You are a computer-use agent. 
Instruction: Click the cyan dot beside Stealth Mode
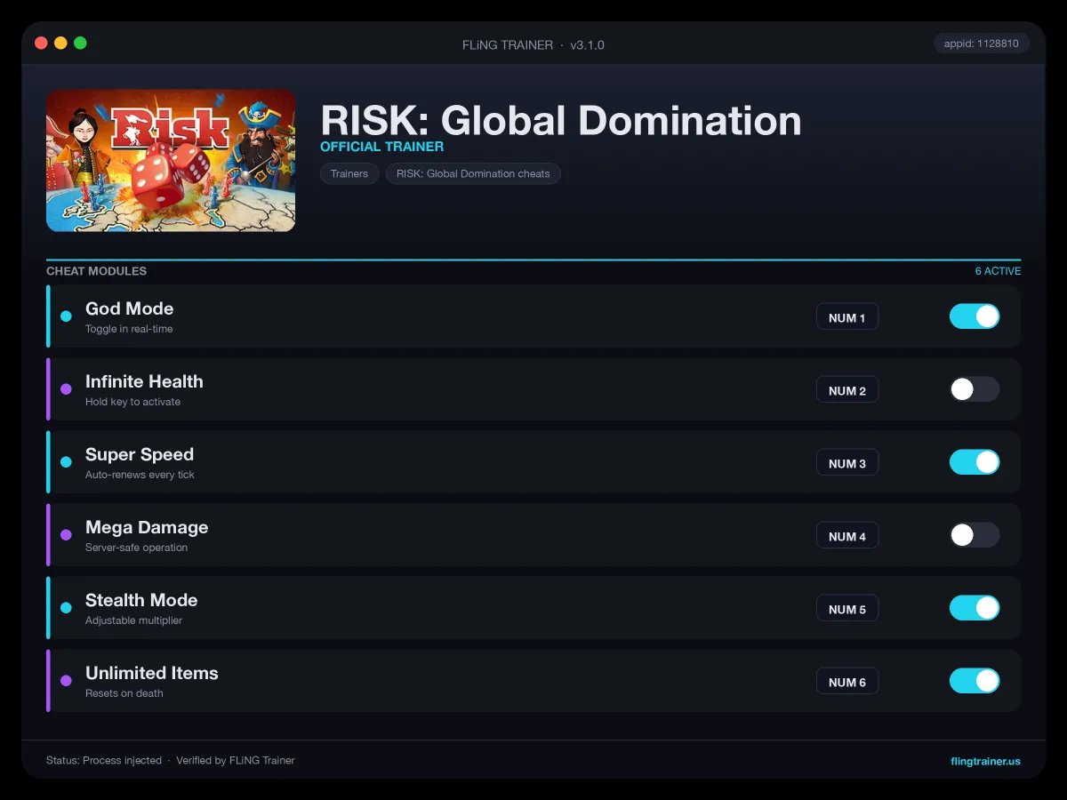pyautogui.click(x=66, y=607)
